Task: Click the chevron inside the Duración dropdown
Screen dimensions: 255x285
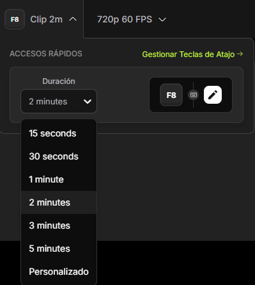Action: pos(88,101)
